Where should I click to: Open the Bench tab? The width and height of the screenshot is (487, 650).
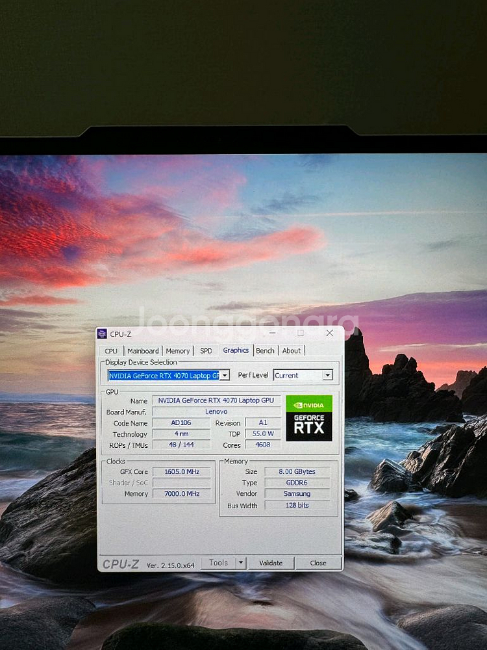pos(265,350)
